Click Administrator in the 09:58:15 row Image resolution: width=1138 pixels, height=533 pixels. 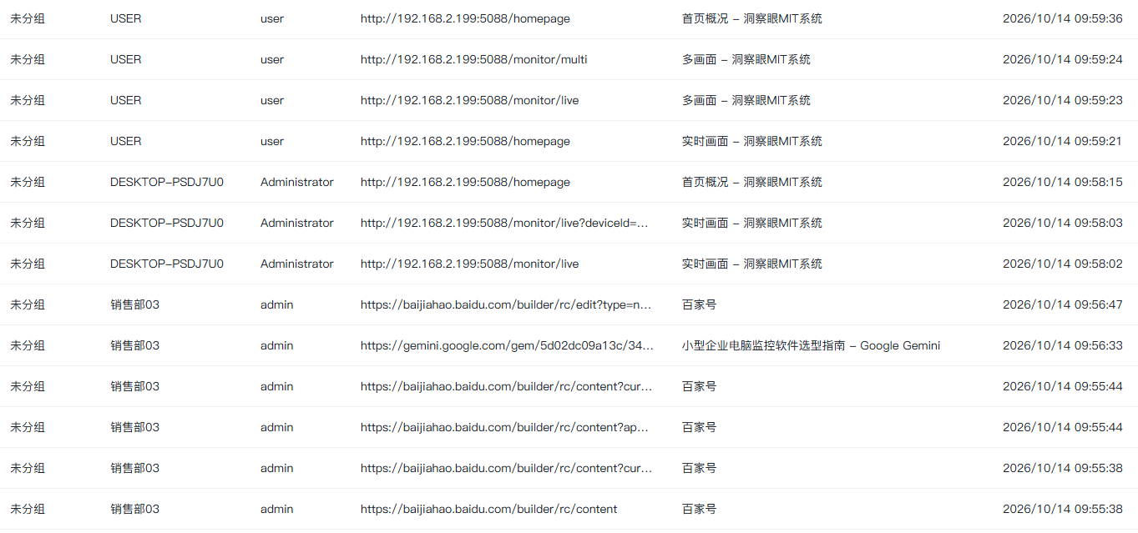[297, 182]
